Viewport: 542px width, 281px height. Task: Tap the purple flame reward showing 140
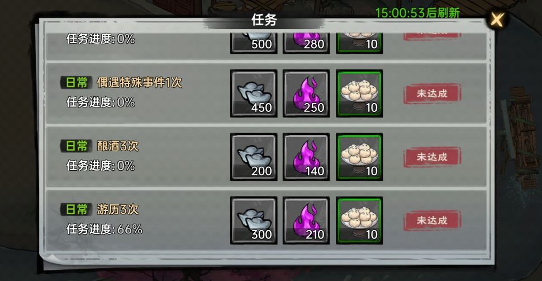pyautogui.click(x=306, y=157)
